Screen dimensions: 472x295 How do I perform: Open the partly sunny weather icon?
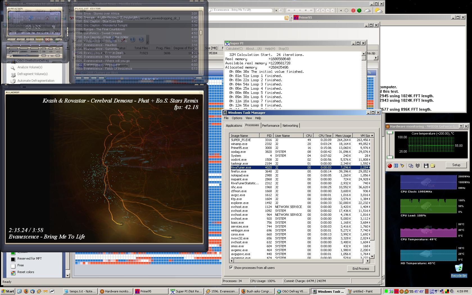tap(378, 10)
